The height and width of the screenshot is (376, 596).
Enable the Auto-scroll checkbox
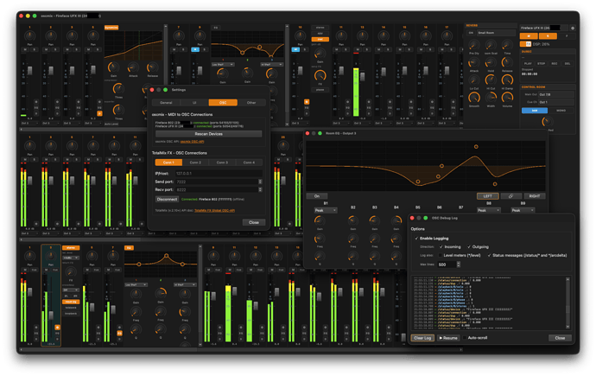coord(465,338)
